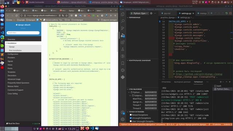Reload the page in Firefox
This screenshot has height=131, width=233.
(16, 15)
